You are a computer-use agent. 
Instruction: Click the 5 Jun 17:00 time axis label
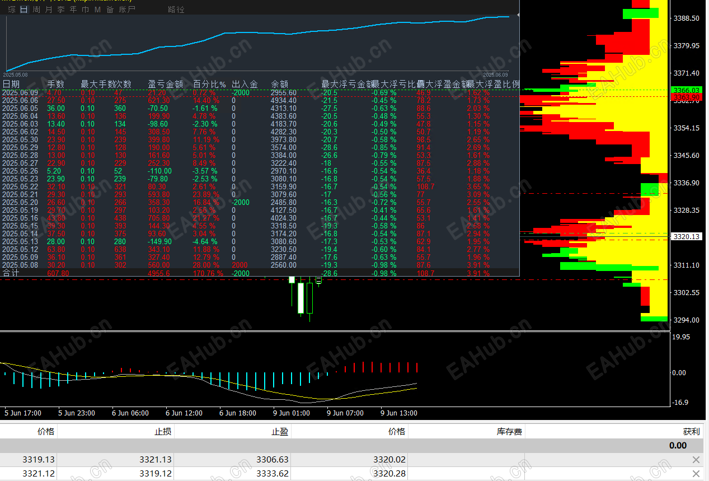click(23, 413)
